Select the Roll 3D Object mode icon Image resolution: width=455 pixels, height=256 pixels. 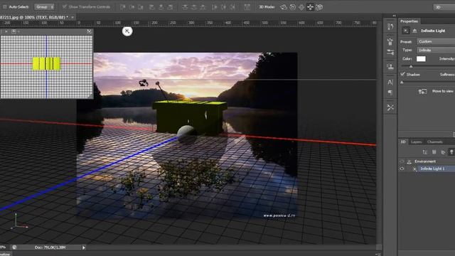tap(292, 7)
